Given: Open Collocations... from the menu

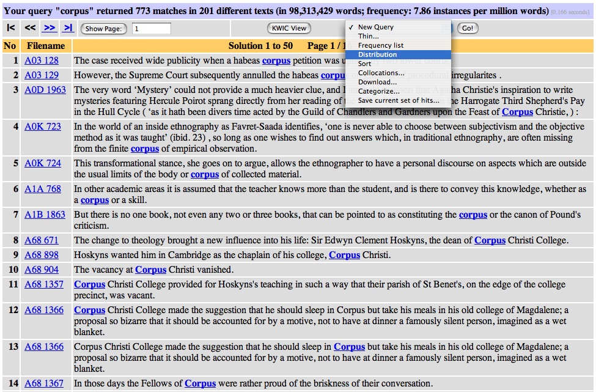Looking at the screenshot, I should click(381, 73).
